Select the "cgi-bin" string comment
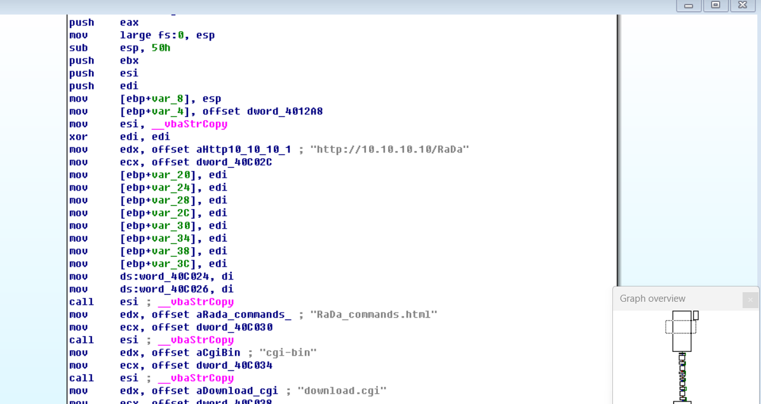 tap(288, 353)
